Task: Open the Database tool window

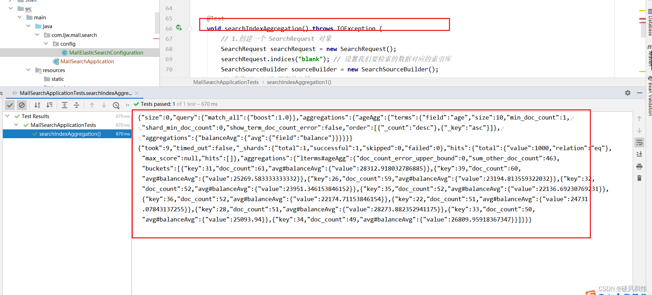Action: point(649,22)
